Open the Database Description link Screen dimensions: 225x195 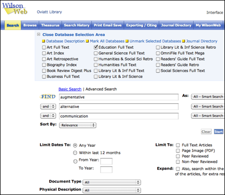click(65, 41)
